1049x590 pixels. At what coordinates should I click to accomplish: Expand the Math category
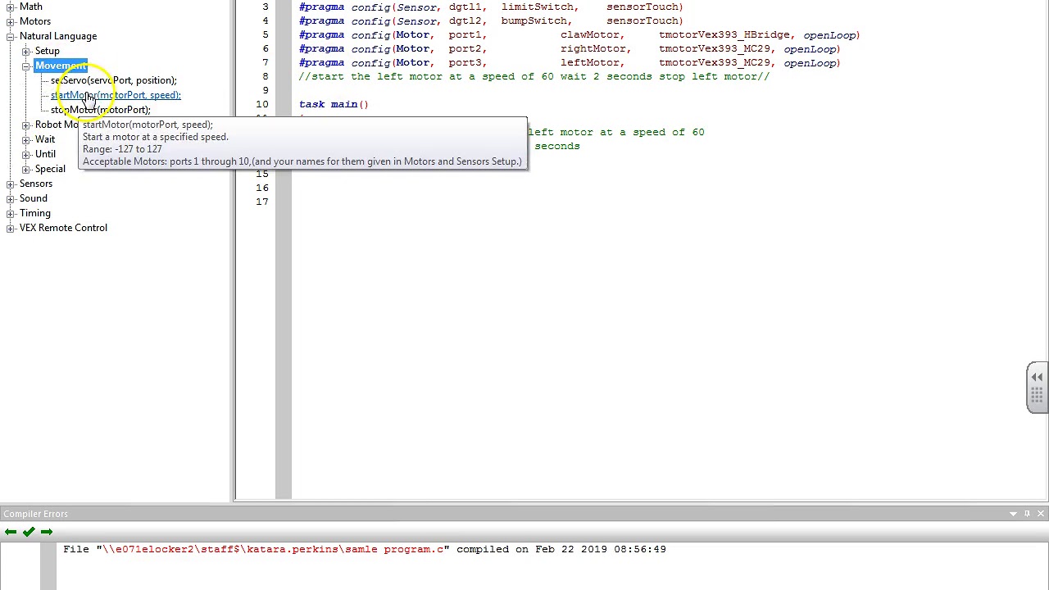click(x=11, y=7)
